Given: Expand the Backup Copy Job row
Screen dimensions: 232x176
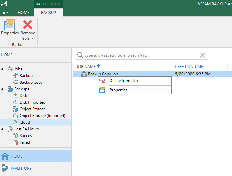Looking at the screenshot, I should tap(76, 74).
